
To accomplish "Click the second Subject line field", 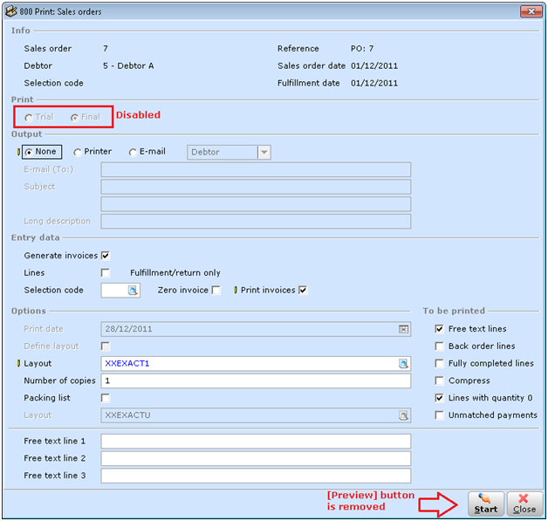I will [256, 204].
